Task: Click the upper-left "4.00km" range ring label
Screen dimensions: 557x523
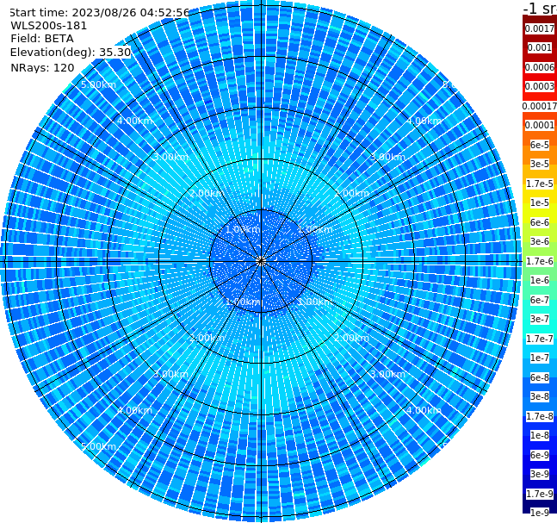Action: click(134, 121)
